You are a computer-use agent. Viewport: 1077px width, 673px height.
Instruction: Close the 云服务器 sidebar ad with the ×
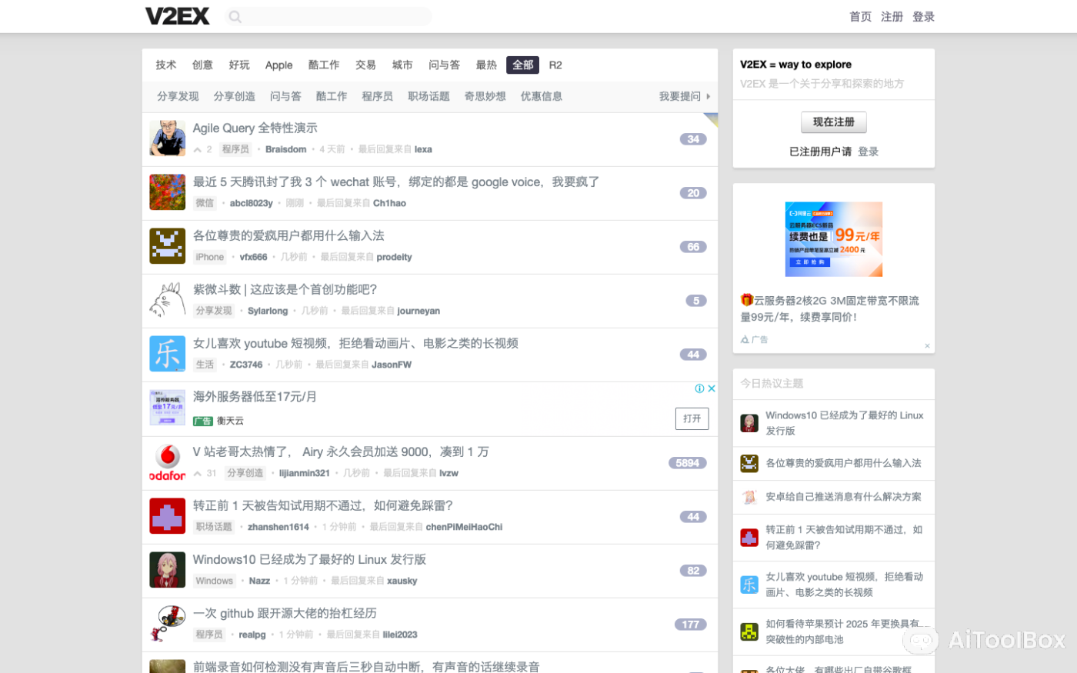click(x=928, y=345)
